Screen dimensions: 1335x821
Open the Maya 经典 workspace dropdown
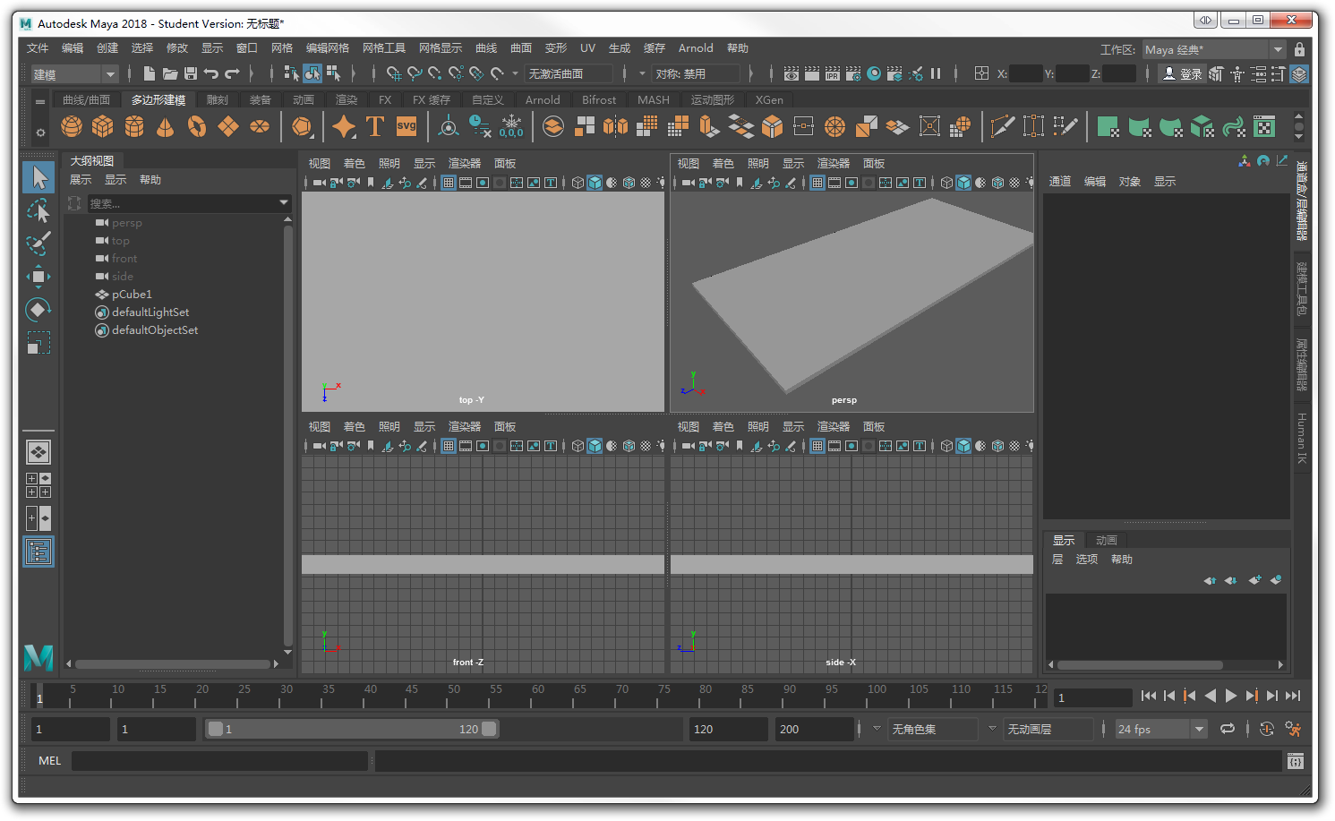click(1214, 49)
